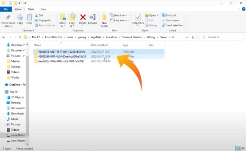Create a New folder from ribbon
The height and width of the screenshot is (151, 246).
point(105,20)
